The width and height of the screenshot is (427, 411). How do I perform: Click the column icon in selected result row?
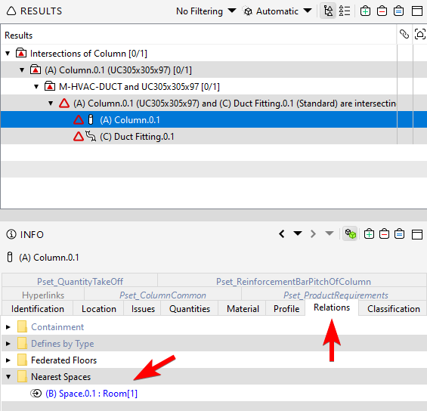91,120
